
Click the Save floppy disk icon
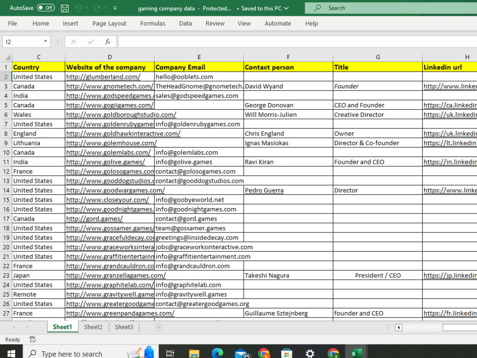65,8
